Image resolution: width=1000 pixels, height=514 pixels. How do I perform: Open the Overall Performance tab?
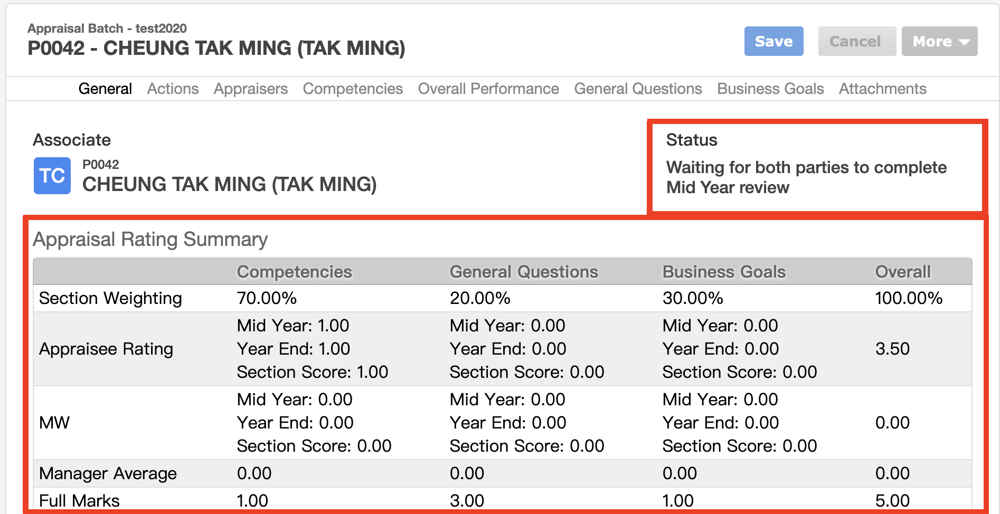click(x=488, y=89)
